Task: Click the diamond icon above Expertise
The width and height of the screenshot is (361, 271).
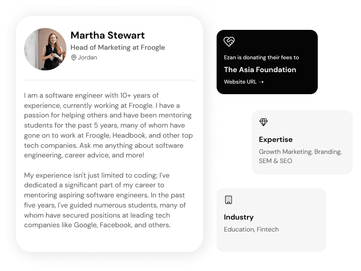Action: [264, 122]
